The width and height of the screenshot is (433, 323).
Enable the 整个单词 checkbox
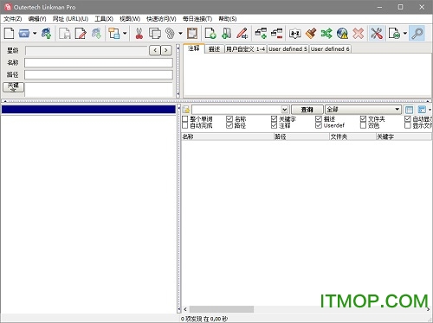coord(184,118)
